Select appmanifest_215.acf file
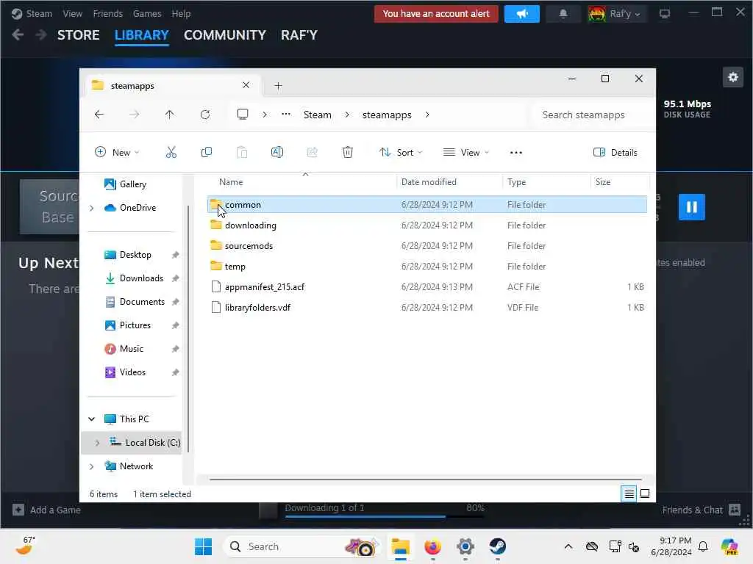Image resolution: width=753 pixels, height=564 pixels. 427,287
